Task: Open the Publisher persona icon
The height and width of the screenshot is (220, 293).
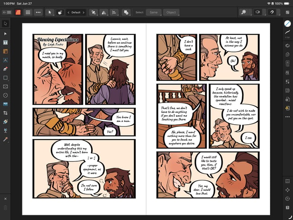Action: (x=18, y=12)
